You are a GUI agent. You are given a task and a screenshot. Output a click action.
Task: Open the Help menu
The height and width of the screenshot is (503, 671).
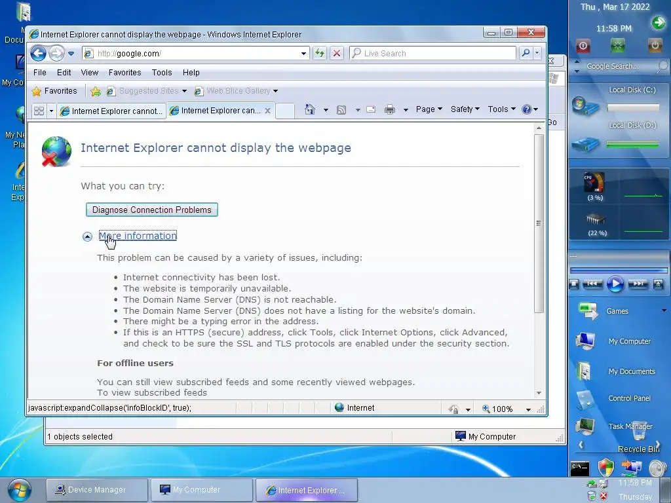coord(191,73)
